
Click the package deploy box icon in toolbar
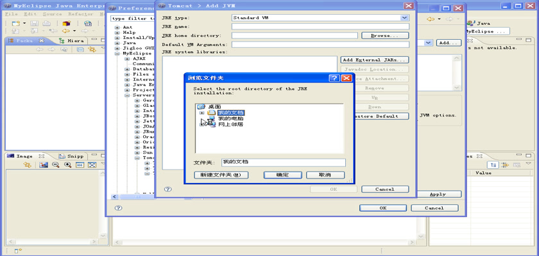(x=66, y=23)
